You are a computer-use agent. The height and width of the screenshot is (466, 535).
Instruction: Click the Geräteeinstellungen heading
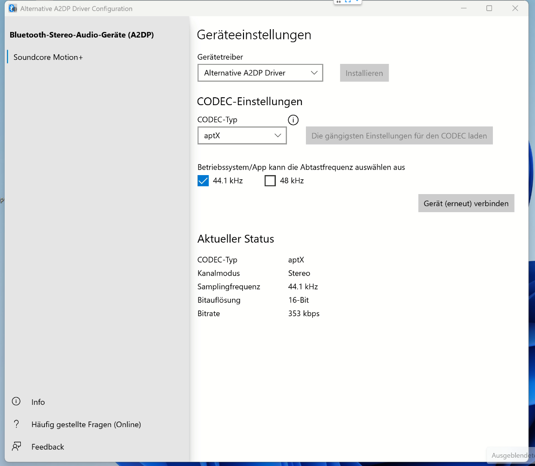click(x=254, y=35)
